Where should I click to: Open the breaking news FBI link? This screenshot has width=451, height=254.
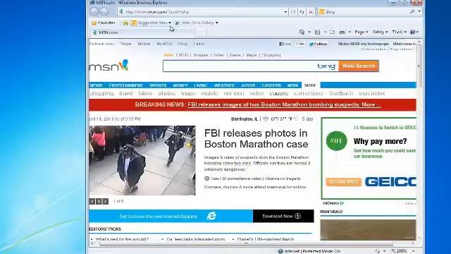(284, 105)
